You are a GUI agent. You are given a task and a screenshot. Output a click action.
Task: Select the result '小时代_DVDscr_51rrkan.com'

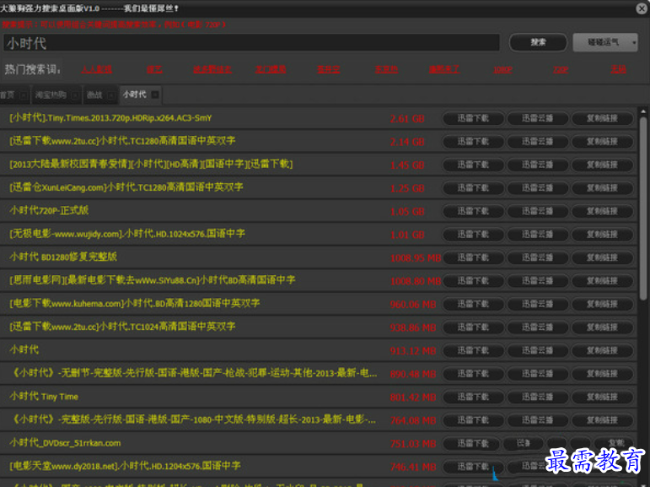pos(65,443)
